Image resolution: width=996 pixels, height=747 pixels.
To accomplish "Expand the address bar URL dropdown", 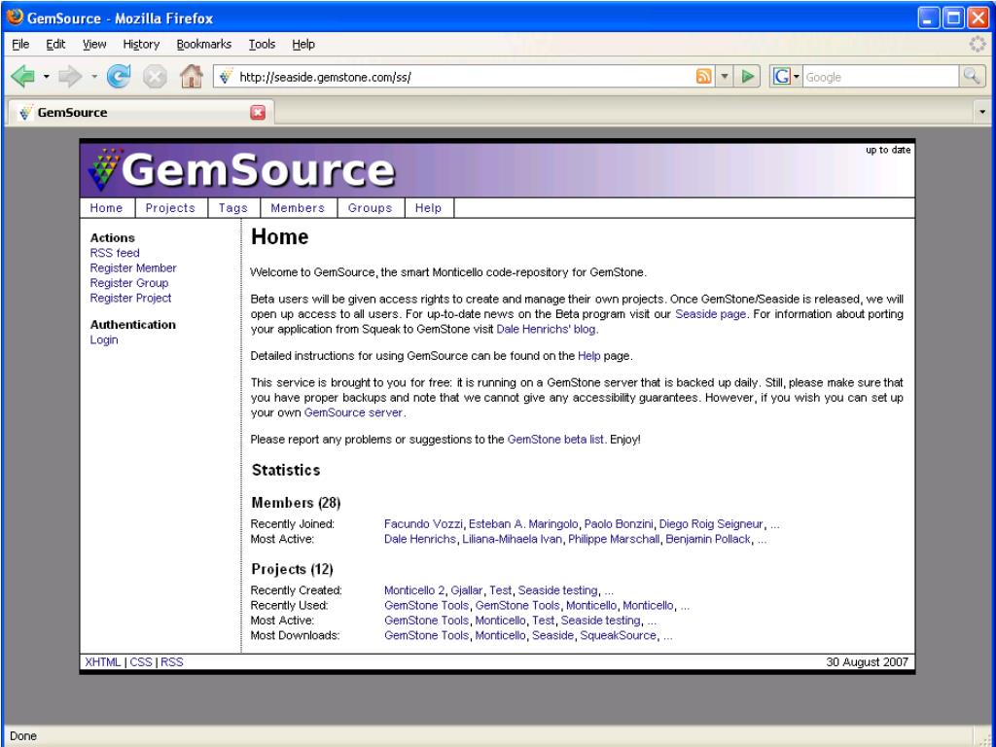I will 724,77.
